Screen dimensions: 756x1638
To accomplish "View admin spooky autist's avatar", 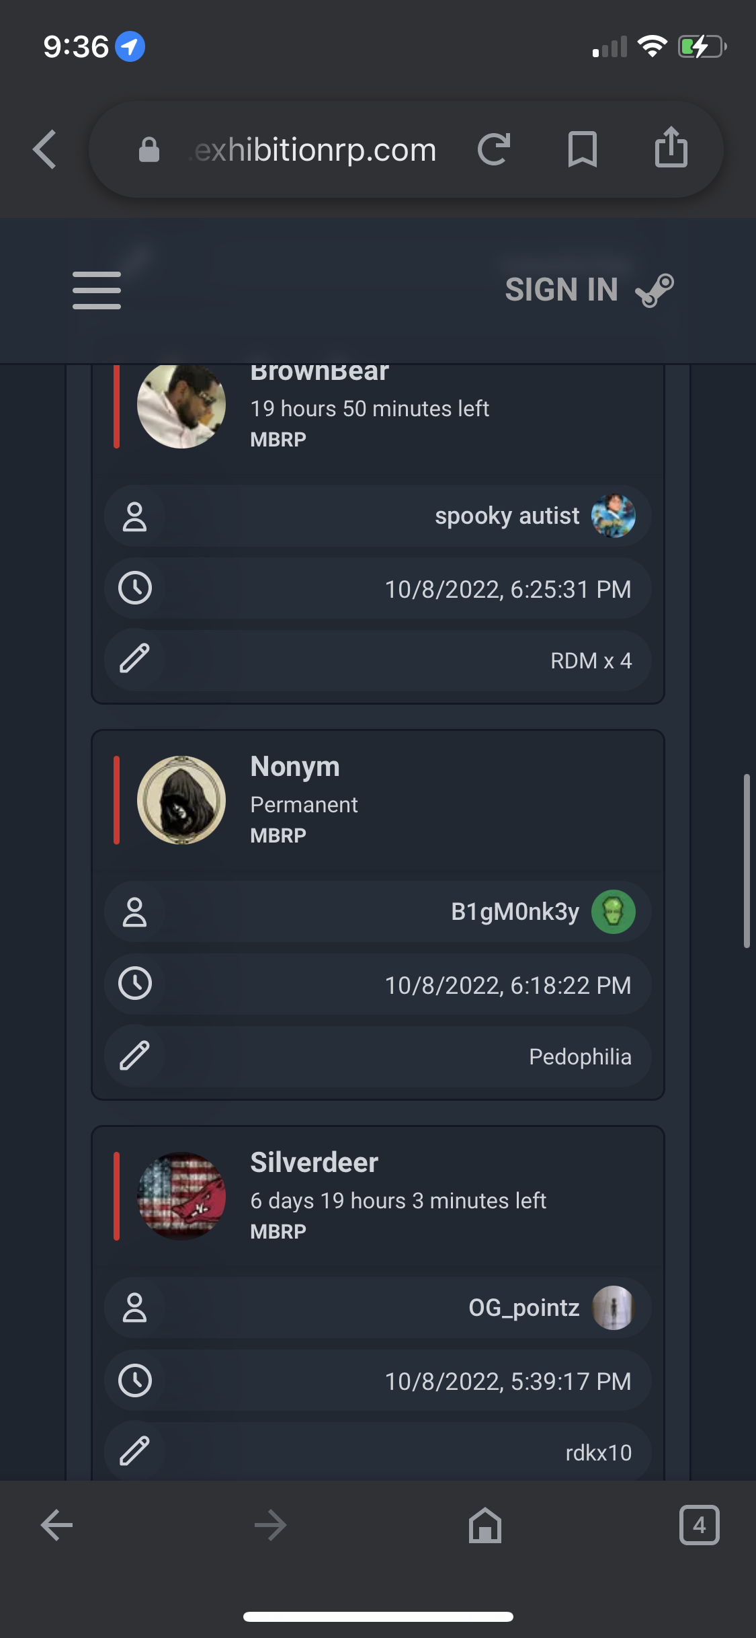I will coord(613,516).
